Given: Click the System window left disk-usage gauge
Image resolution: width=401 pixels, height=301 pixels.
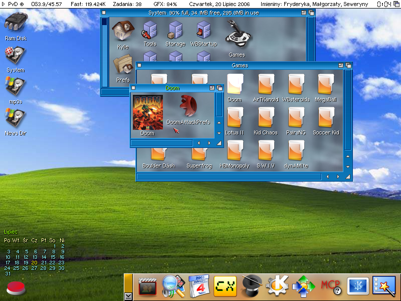Looking at the screenshot, I should [105, 52].
